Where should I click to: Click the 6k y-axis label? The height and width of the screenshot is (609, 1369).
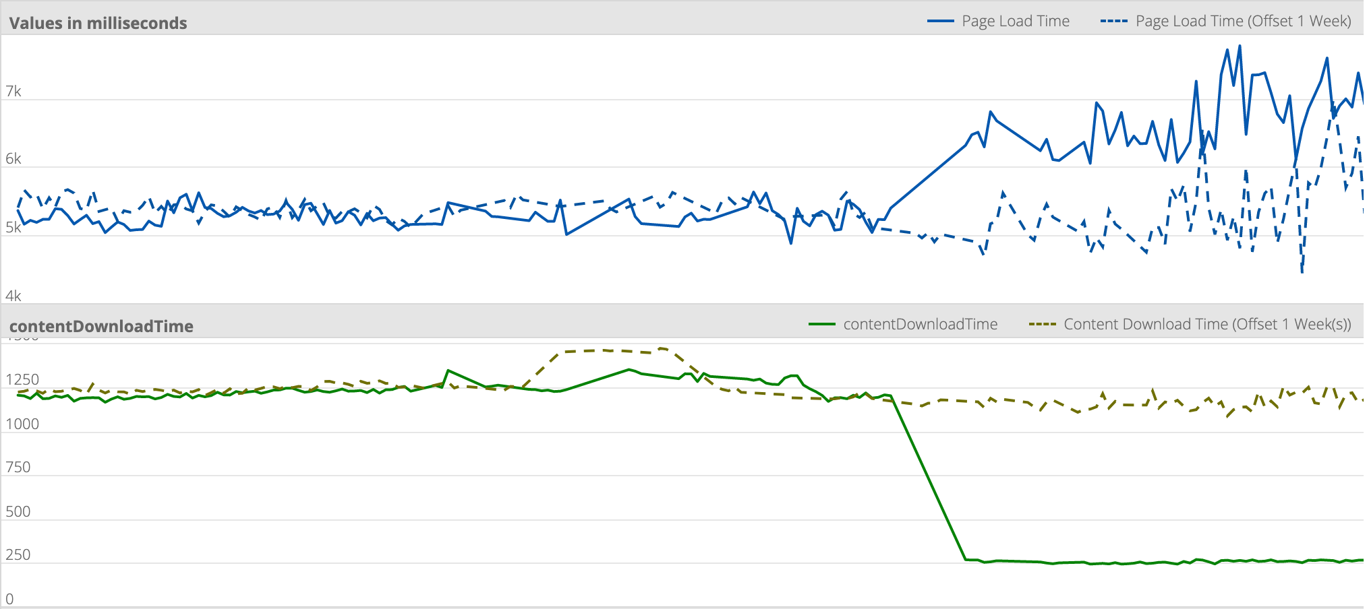(x=13, y=159)
